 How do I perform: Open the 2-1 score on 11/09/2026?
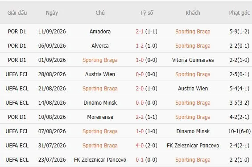pyautogui.click(x=140, y=32)
